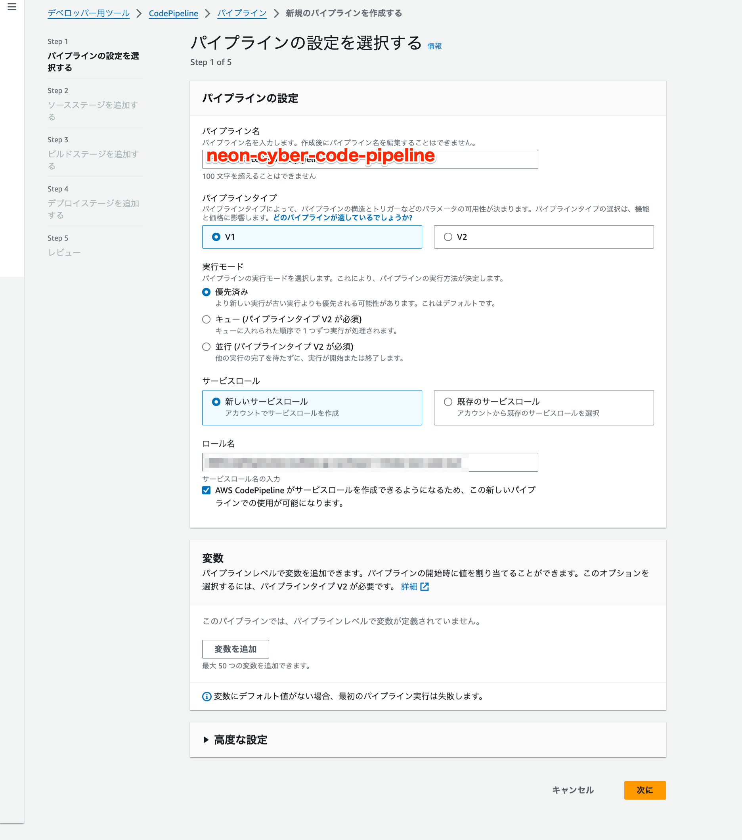The image size is (742, 840).
Task: Go to デベロッパー用ツール breadcrumb link
Action: click(88, 13)
